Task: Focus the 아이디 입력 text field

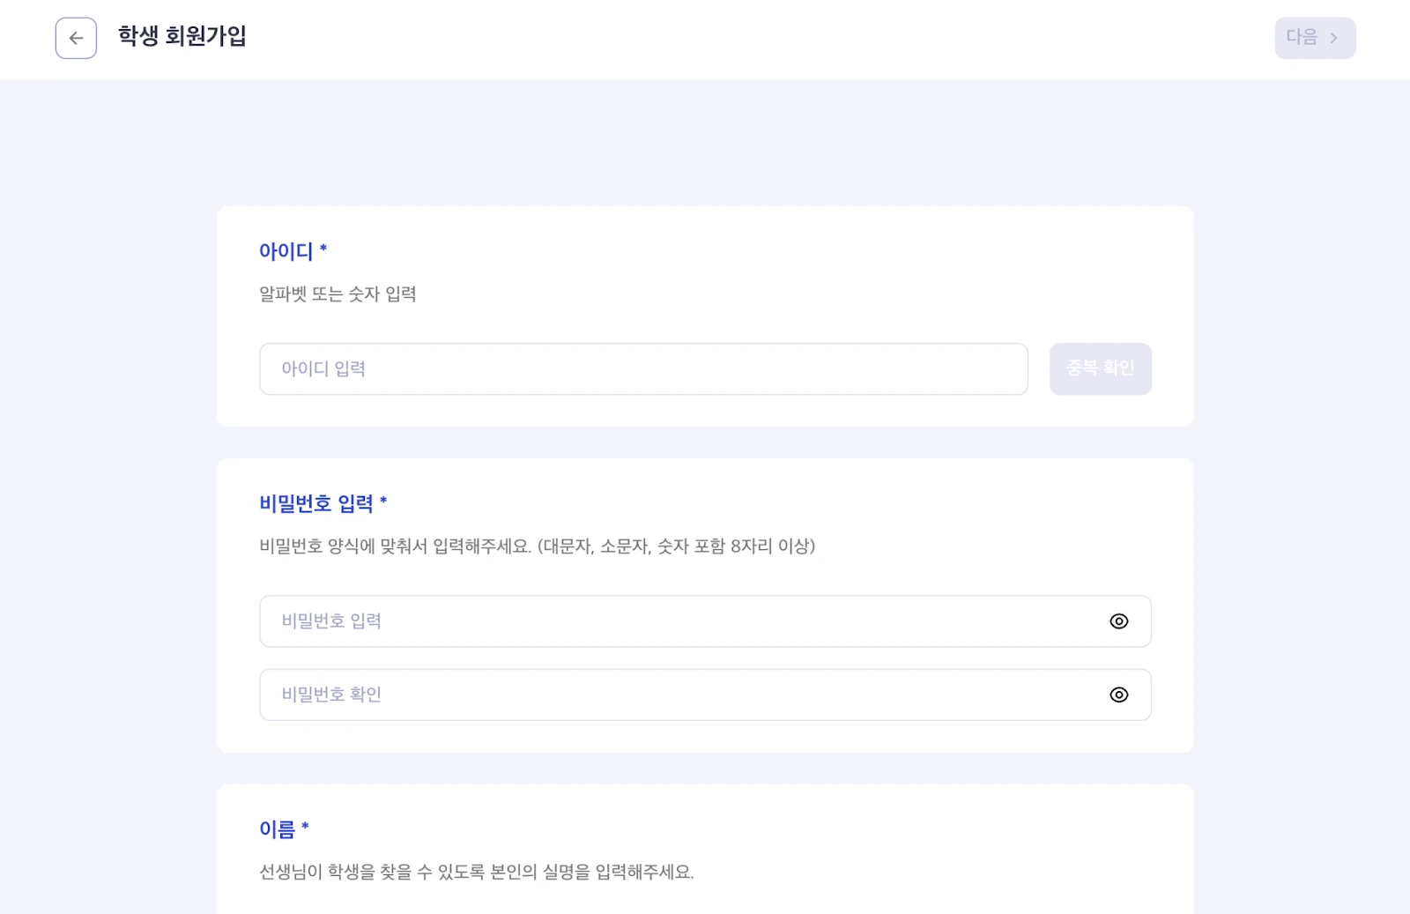Action: (x=643, y=369)
